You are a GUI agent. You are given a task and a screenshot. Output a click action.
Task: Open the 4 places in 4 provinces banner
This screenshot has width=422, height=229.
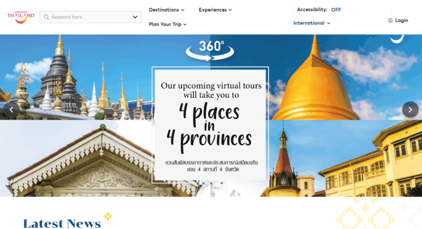tap(210, 125)
